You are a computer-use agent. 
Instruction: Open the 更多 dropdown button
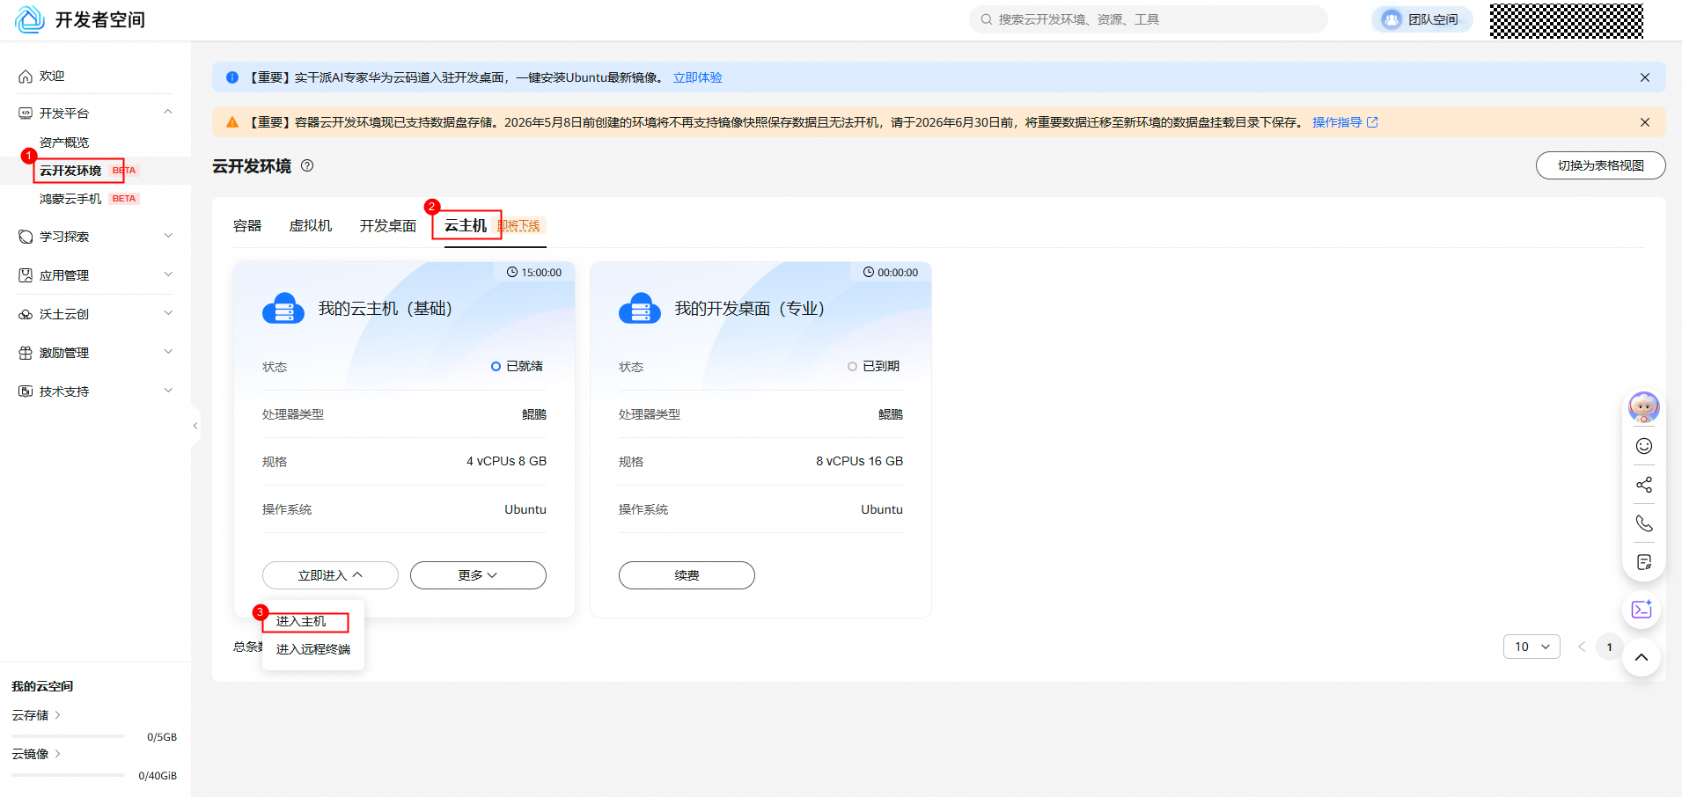(478, 575)
